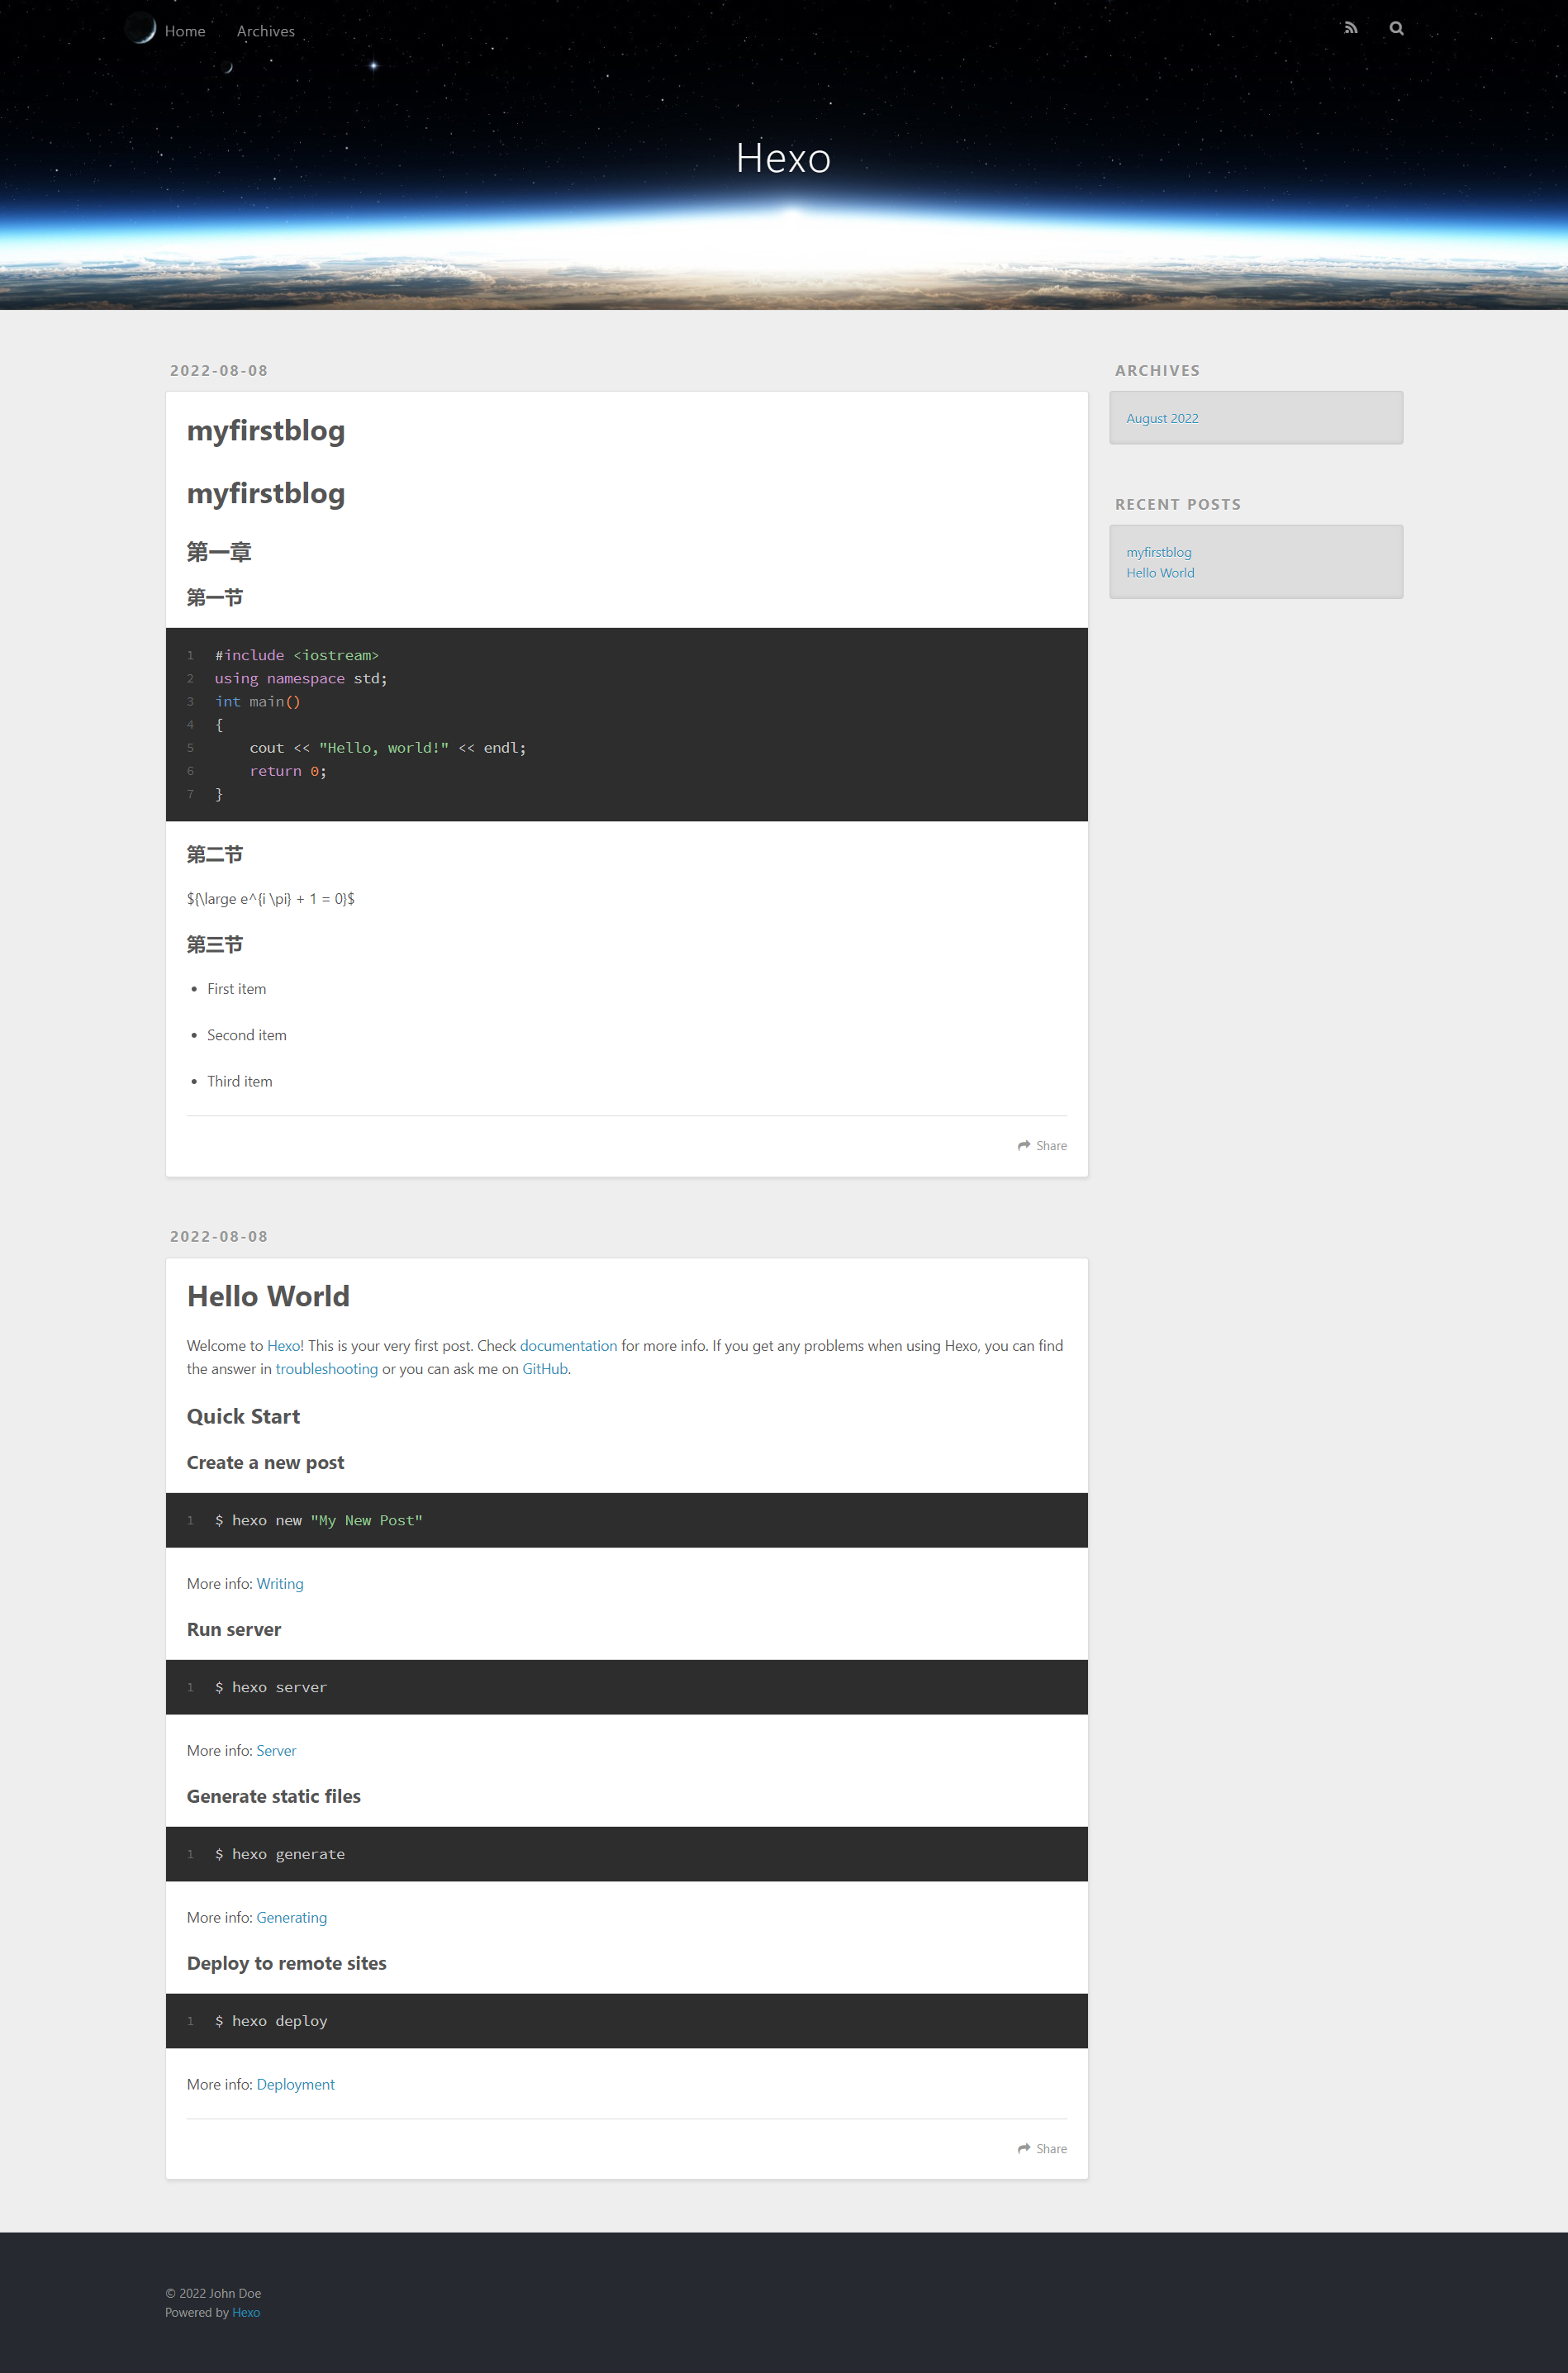
Task: Click the 'Create a new post' heading
Action: pyautogui.click(x=265, y=1463)
